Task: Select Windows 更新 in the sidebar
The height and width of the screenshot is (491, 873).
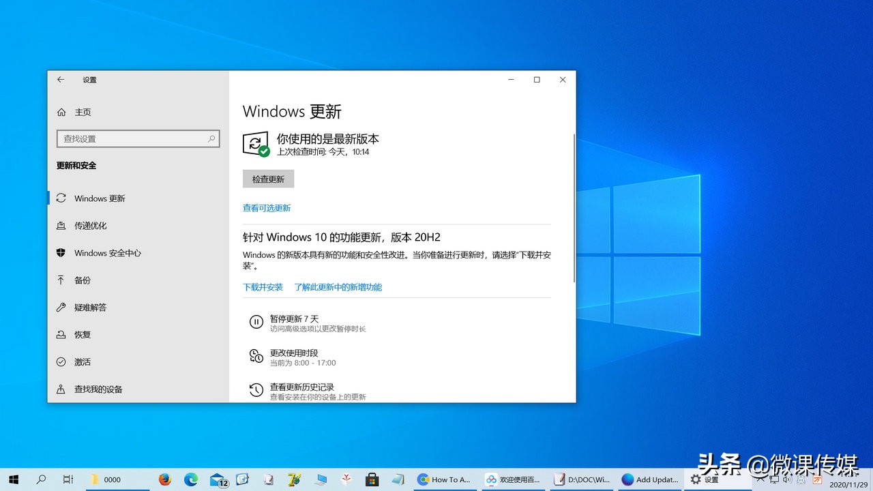Action: pos(100,198)
